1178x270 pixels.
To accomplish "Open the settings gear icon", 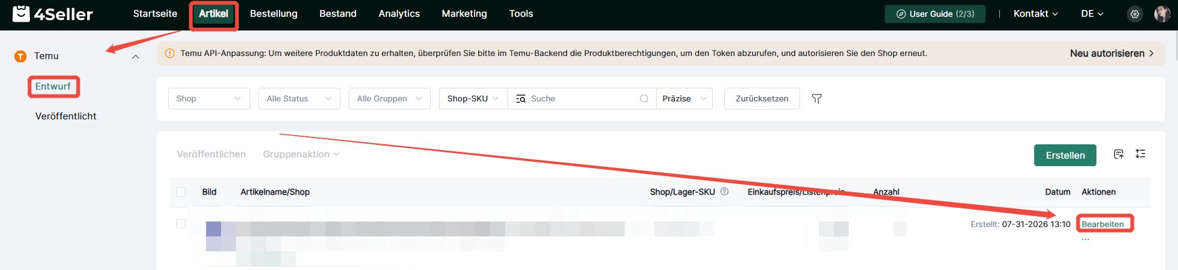I will (1135, 14).
